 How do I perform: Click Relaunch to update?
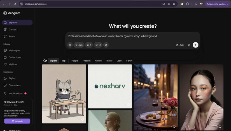point(216,4)
